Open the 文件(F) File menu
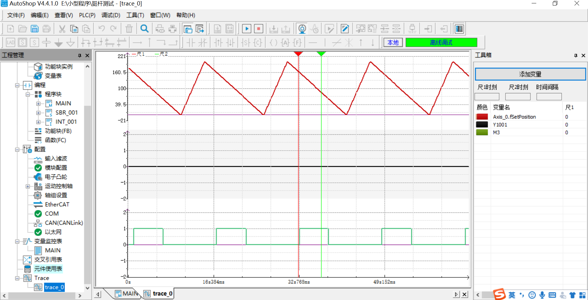The width and height of the screenshot is (588, 300). coord(16,15)
